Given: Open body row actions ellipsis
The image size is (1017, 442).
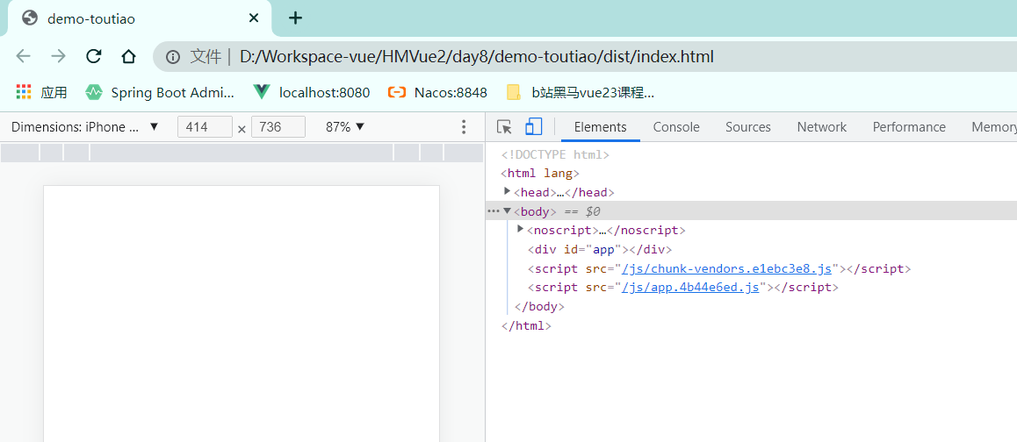Looking at the screenshot, I should click(494, 211).
